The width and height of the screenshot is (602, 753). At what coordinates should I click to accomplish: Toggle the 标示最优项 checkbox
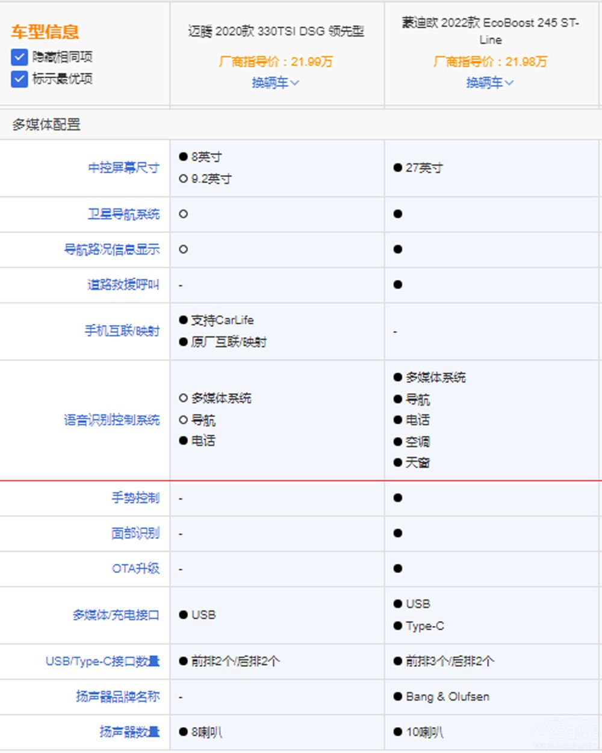point(19,79)
